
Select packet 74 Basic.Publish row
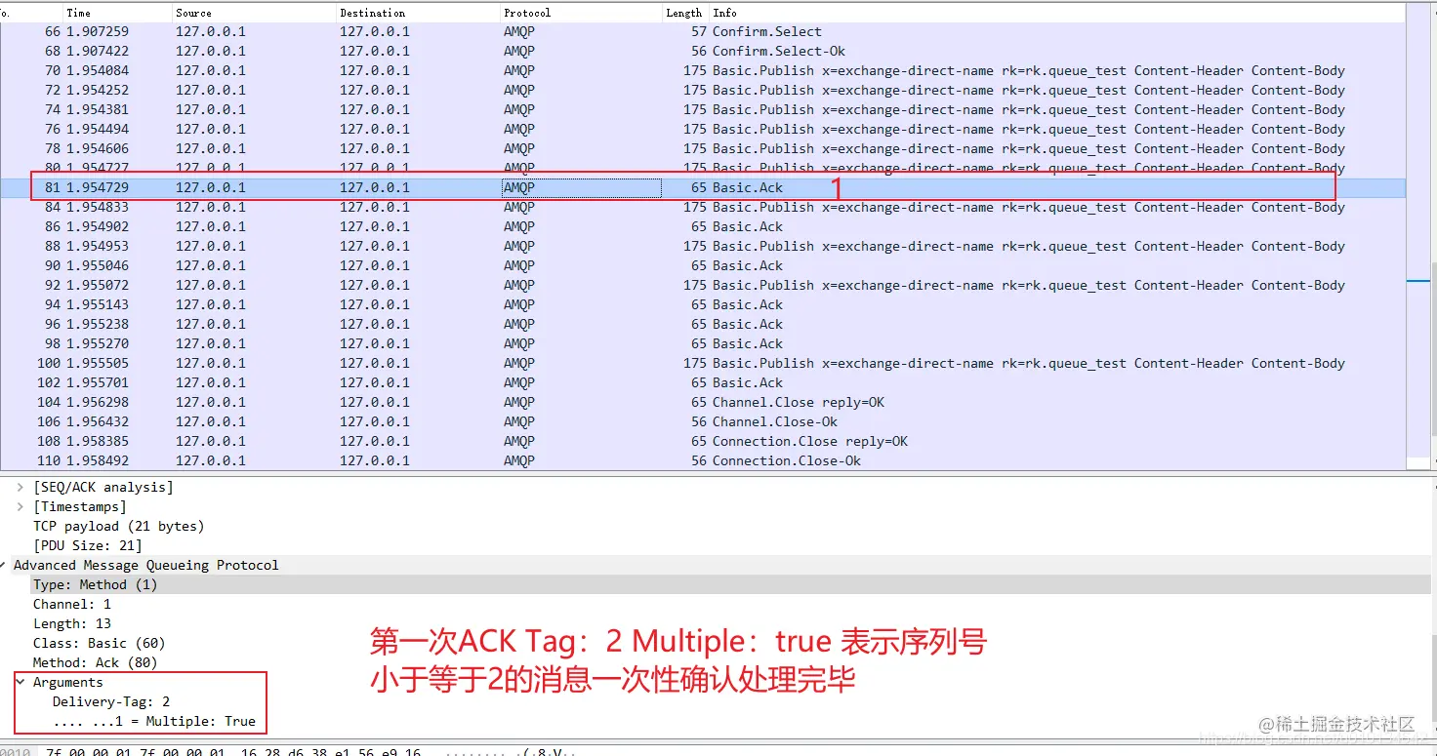pyautogui.click(x=703, y=109)
